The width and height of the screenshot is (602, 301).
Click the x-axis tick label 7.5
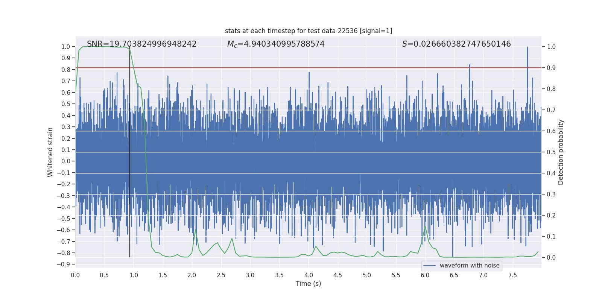512,275
